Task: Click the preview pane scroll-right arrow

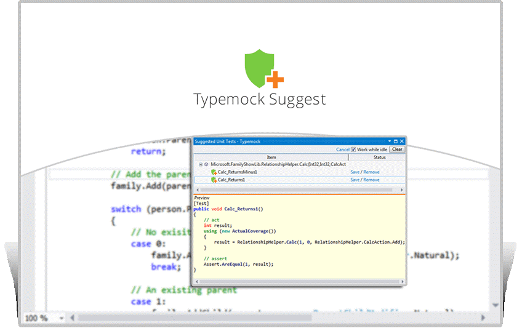Action: pyautogui.click(x=402, y=282)
